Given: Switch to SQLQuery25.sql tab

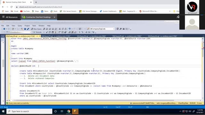Looking at the screenshot, I should pos(127,36).
